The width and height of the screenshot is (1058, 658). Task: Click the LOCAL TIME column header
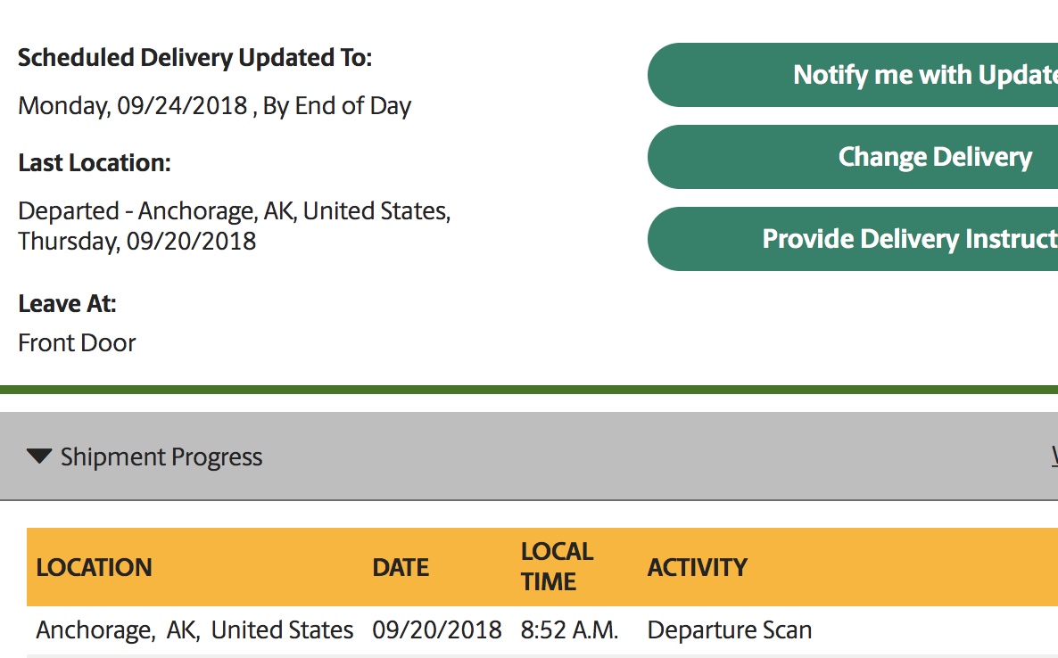[557, 567]
